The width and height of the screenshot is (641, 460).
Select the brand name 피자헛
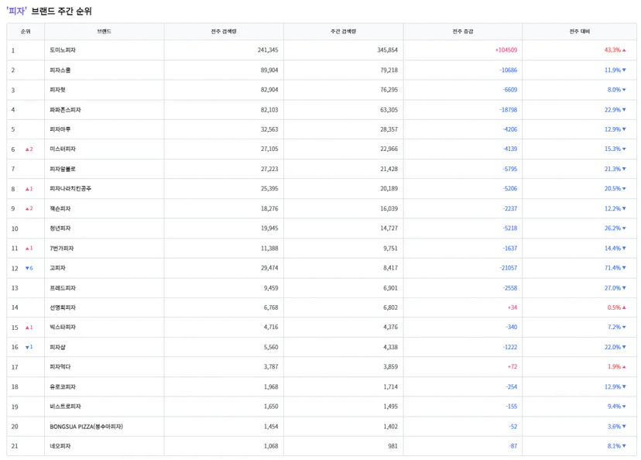pos(57,90)
